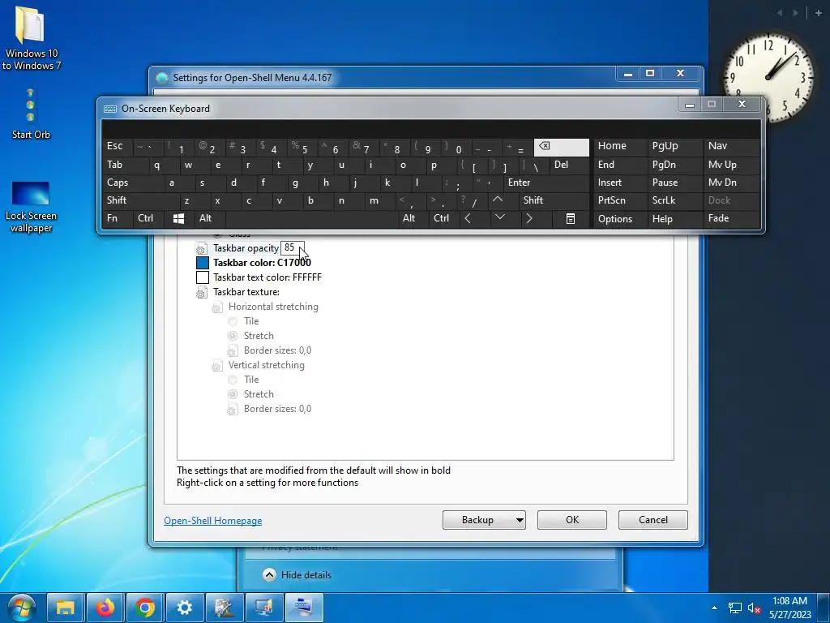Tap the Del key on On-Screen Keyboard
The width and height of the screenshot is (830, 623).
pyautogui.click(x=569, y=165)
